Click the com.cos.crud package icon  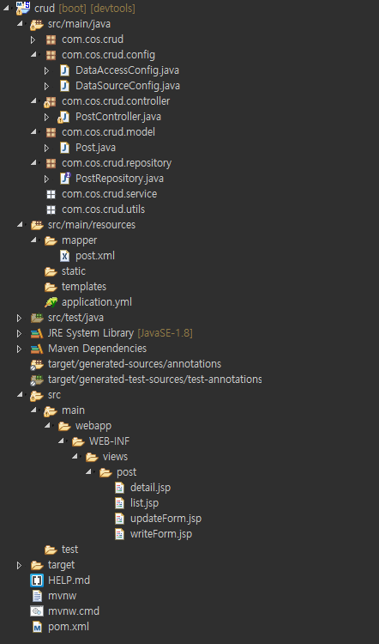coord(51,39)
